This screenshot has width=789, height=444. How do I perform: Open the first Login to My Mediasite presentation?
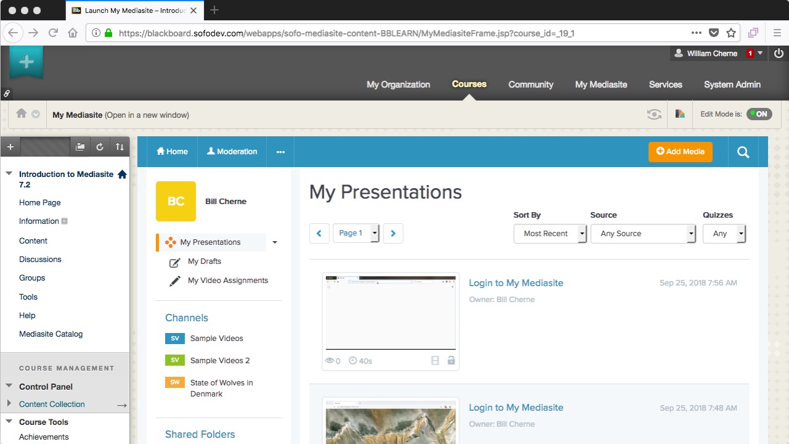click(516, 283)
